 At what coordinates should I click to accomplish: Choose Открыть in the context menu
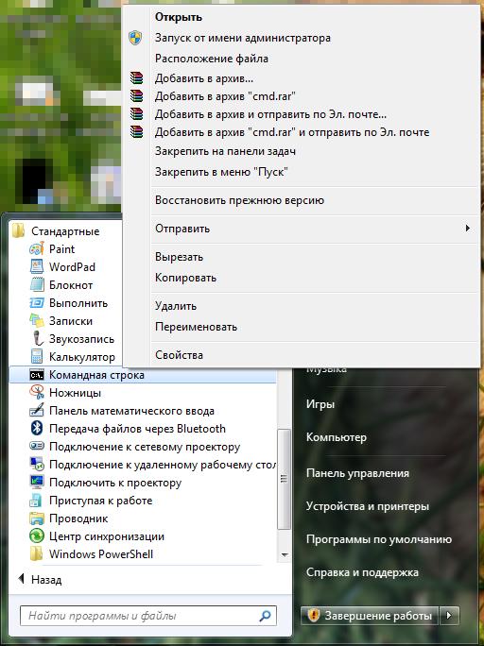coord(179,17)
